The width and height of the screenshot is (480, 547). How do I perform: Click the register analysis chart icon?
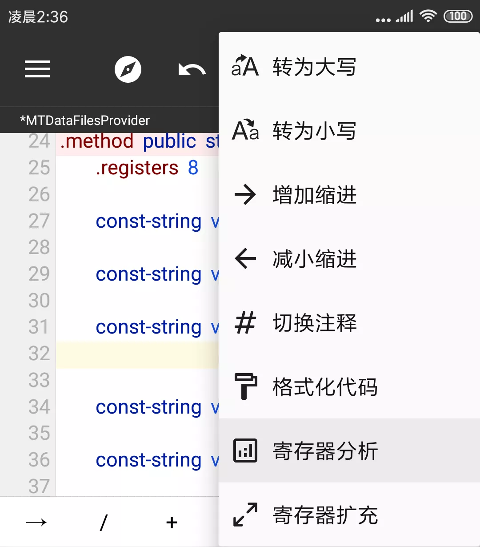click(245, 450)
